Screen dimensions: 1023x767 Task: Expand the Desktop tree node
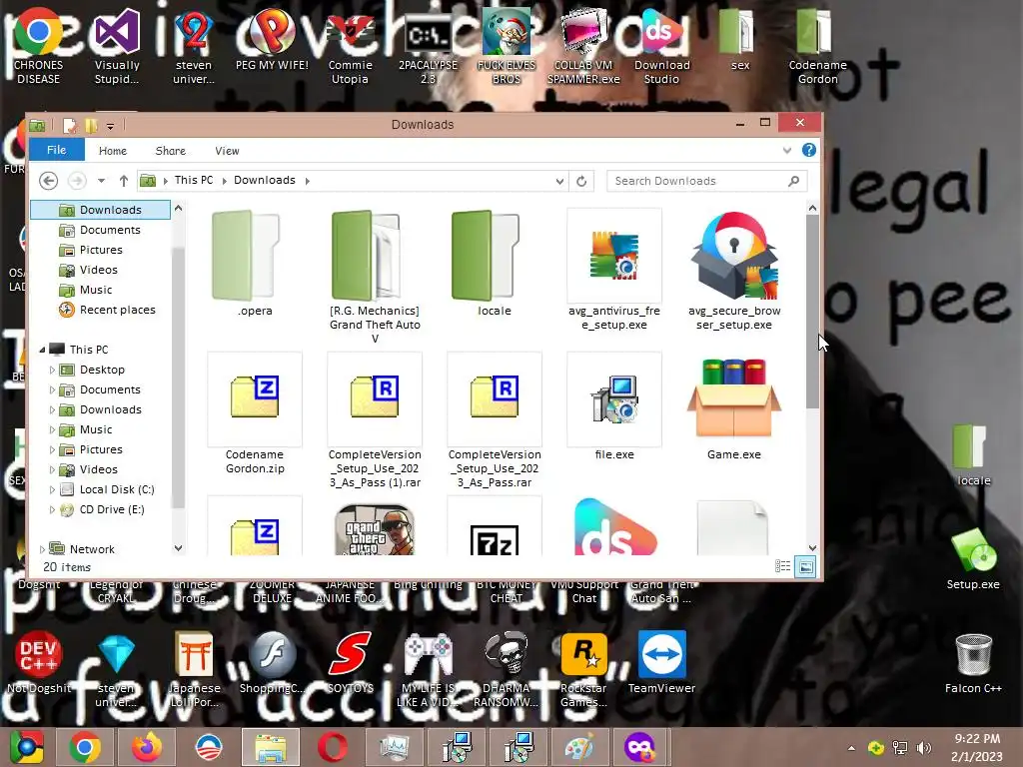click(x=52, y=370)
